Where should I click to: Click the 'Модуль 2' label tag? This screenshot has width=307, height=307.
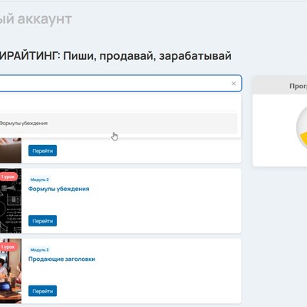[x=39, y=180]
